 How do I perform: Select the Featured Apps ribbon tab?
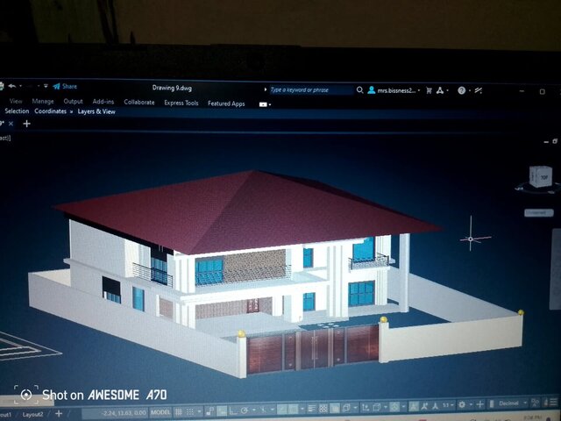point(226,103)
